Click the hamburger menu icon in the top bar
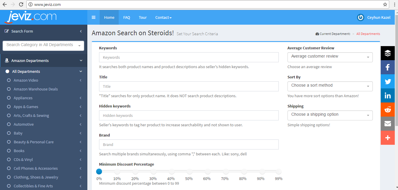 click(93, 17)
